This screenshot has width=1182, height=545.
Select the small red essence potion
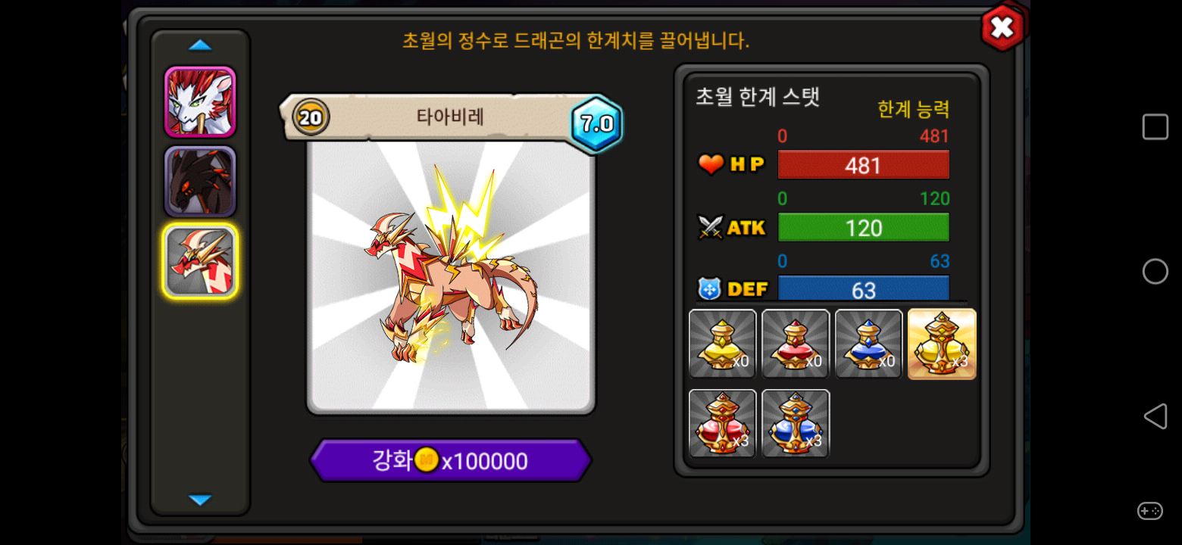point(796,344)
